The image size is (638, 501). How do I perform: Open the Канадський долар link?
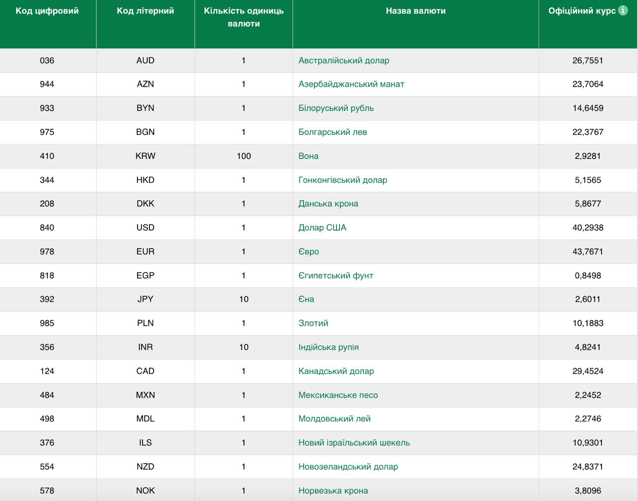[336, 371]
